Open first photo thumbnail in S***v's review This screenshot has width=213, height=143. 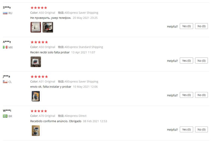(x=36, y=27)
